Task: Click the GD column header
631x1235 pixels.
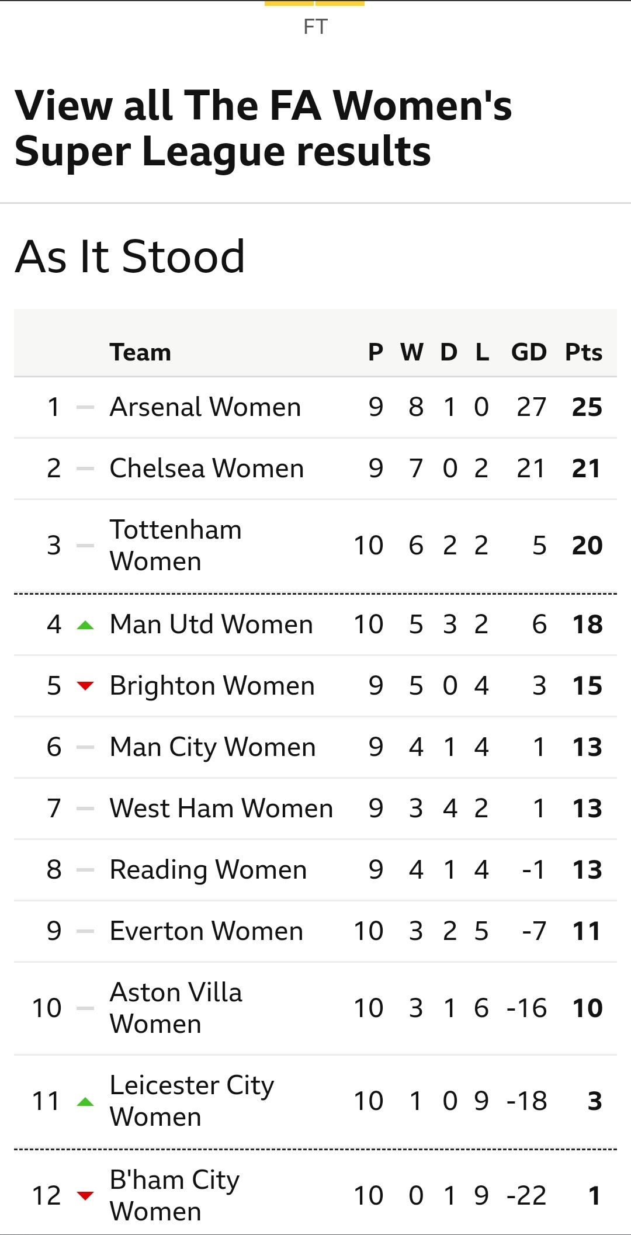Action: (x=529, y=352)
